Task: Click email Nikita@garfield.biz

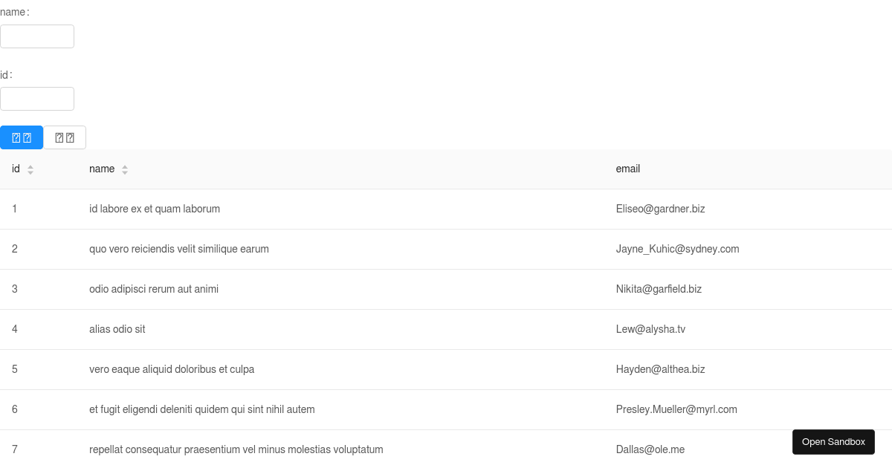Action: click(x=659, y=289)
